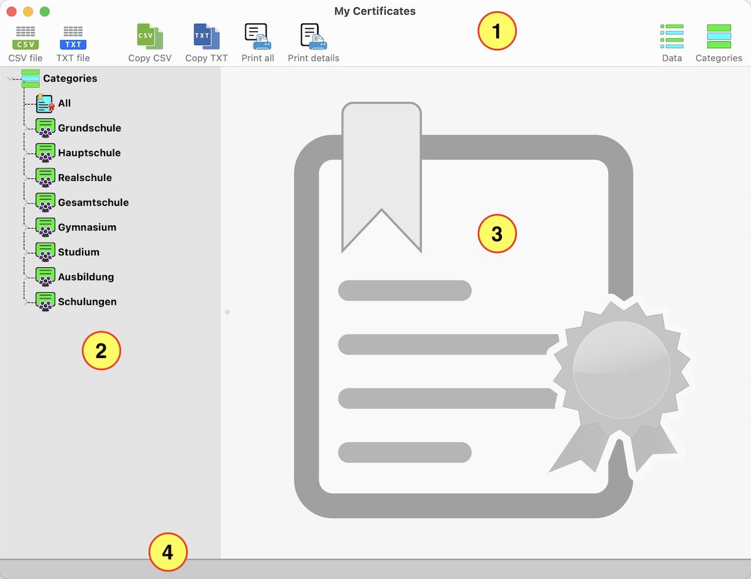Expand the Schulungen category
This screenshot has height=579, width=751.
click(x=26, y=302)
